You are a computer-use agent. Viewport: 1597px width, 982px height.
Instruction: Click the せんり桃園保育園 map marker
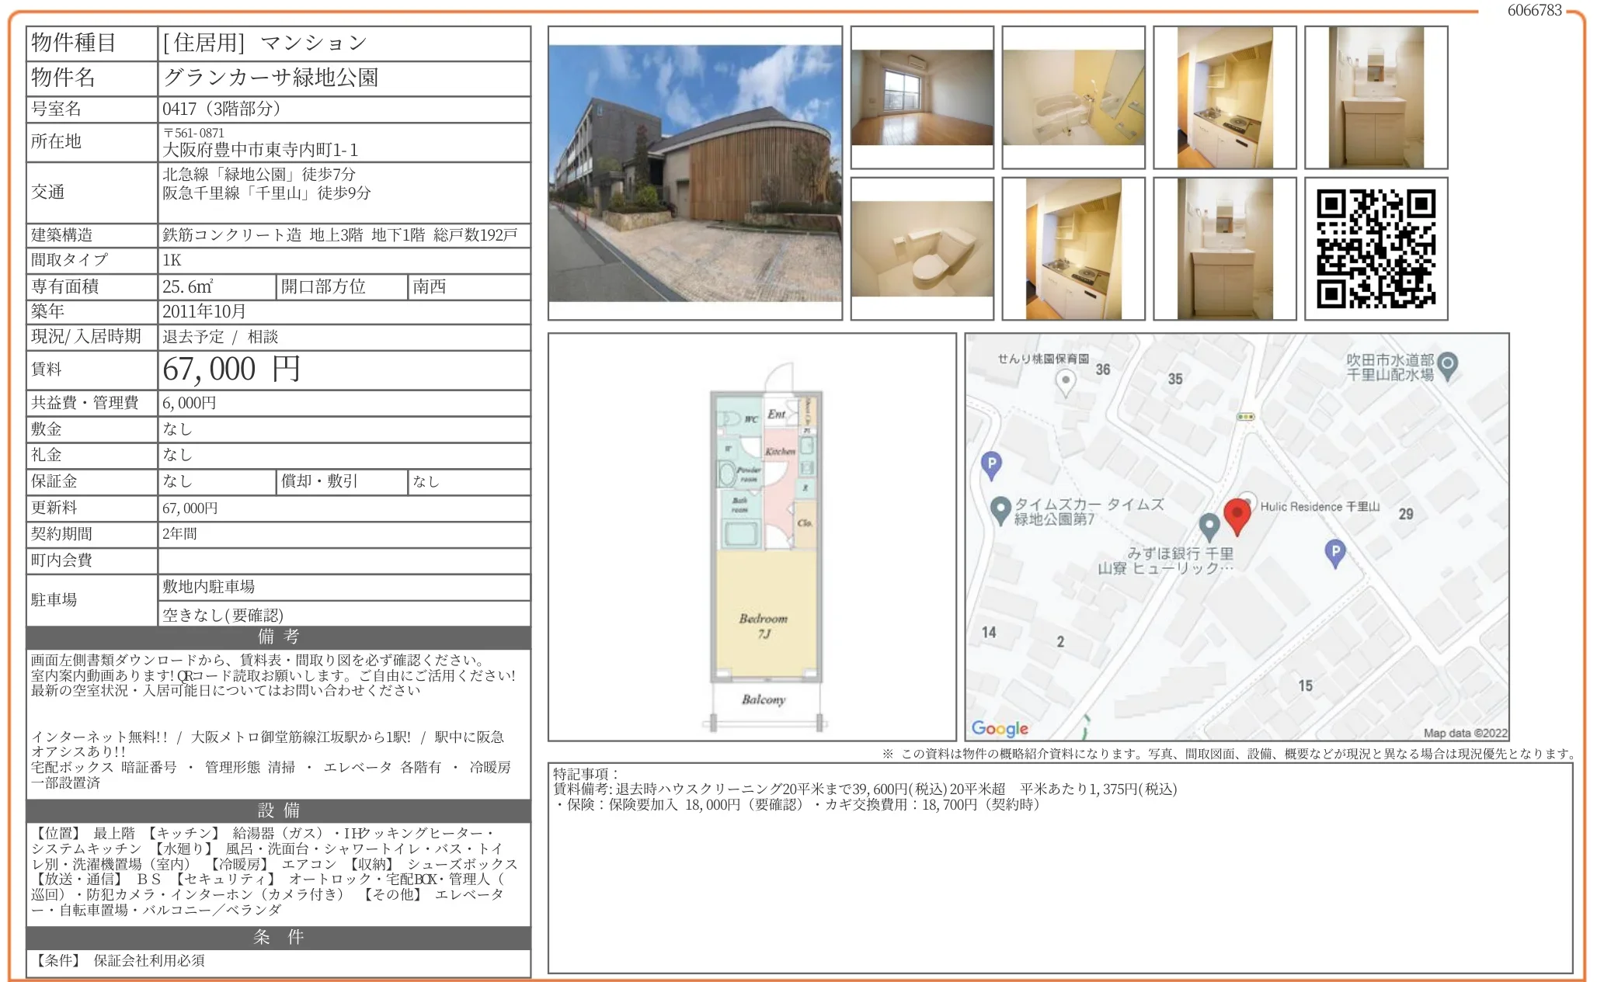pyautogui.click(x=1066, y=380)
